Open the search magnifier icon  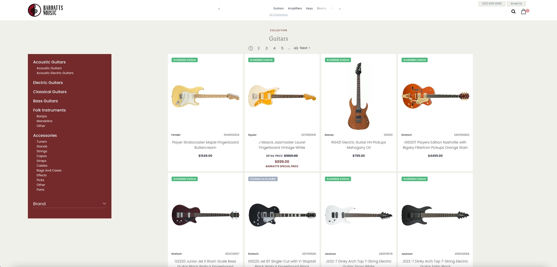pos(513,12)
